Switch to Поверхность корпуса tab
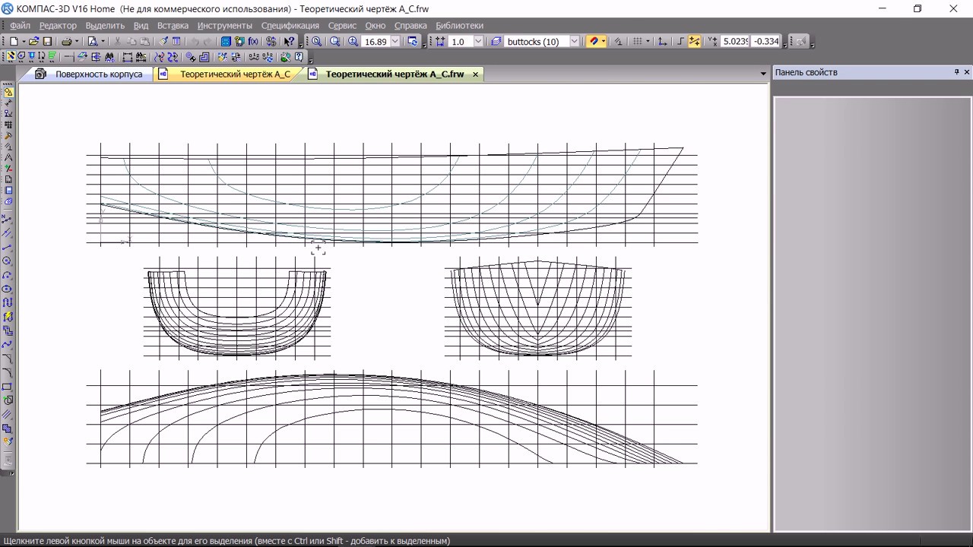The image size is (973, 547). coord(99,74)
